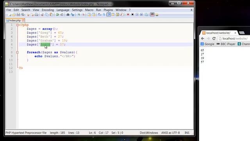
Task: Open the BBC iPlayer bookmark
Action: click(226, 44)
